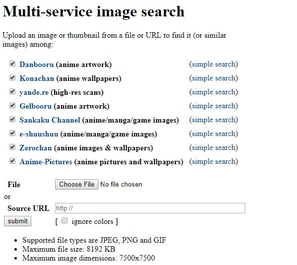
Task: Open simple search for Gelbooru
Action: [x=214, y=106]
